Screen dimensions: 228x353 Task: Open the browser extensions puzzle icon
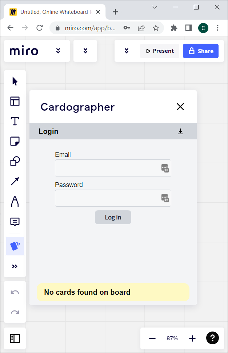(x=174, y=28)
